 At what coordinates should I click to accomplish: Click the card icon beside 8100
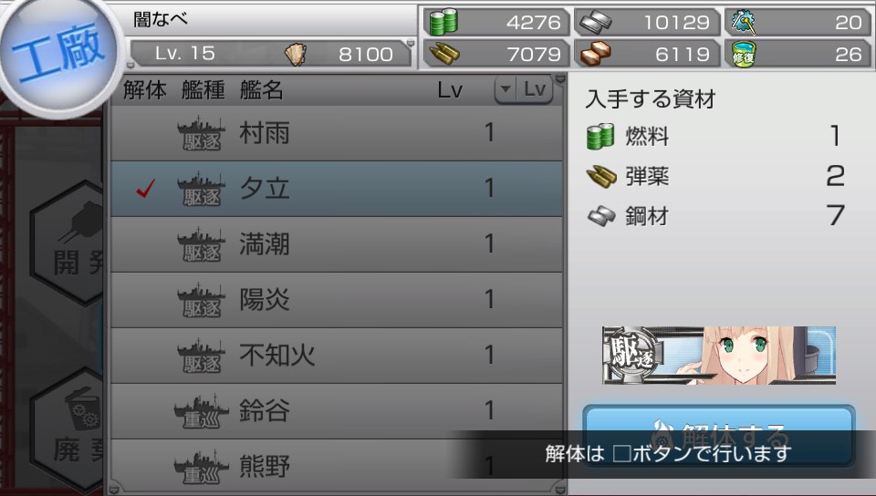pos(296,54)
